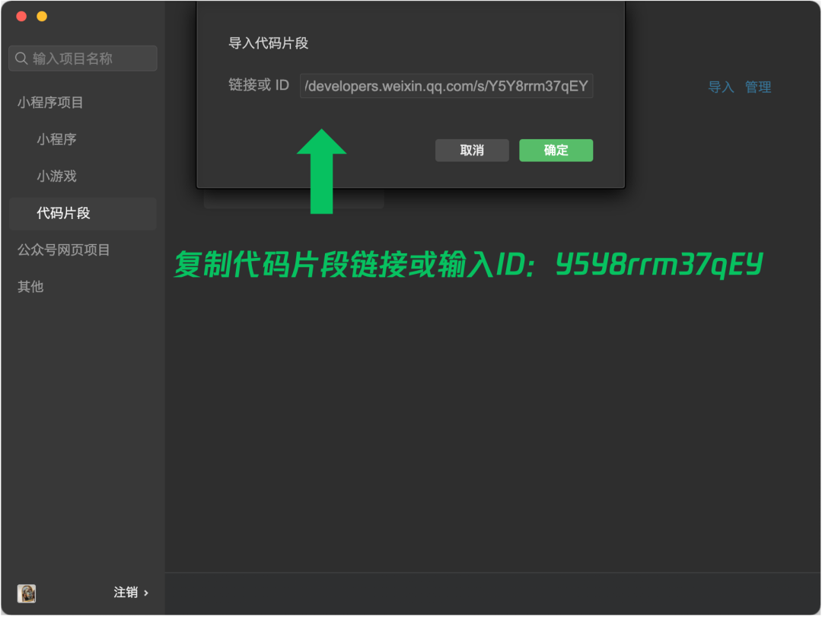Cancel the import dialog with 取消
The image size is (822, 617).
click(x=472, y=151)
